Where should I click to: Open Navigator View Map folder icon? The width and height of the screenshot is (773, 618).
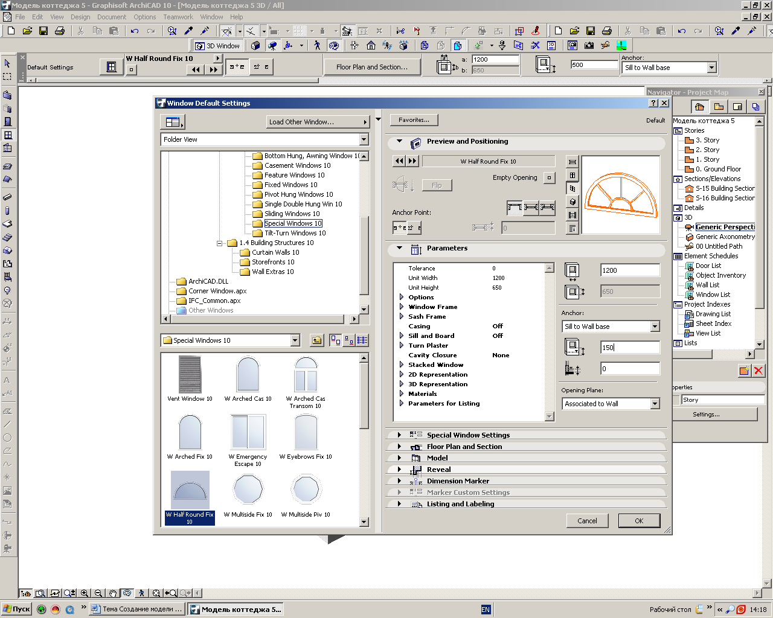point(718,107)
